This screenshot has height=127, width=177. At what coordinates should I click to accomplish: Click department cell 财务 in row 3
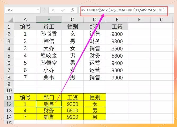click(x=95, y=41)
